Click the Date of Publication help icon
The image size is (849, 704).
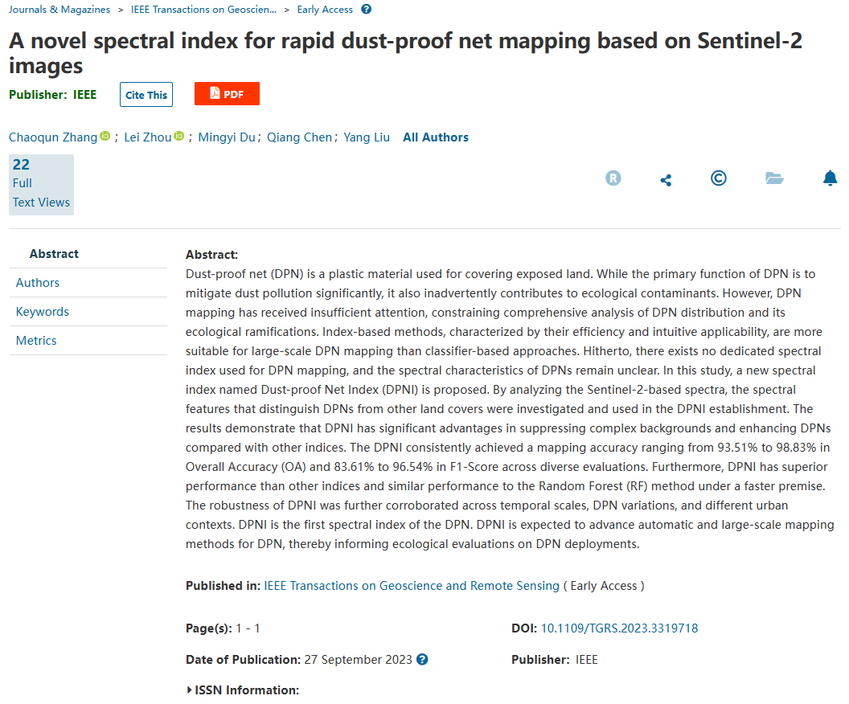tap(422, 660)
